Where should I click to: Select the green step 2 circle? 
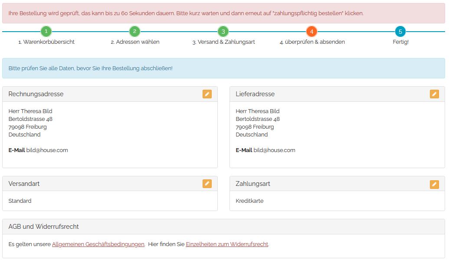135,31
